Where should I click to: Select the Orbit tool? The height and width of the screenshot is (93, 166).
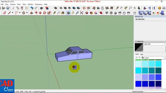pos(68,13)
